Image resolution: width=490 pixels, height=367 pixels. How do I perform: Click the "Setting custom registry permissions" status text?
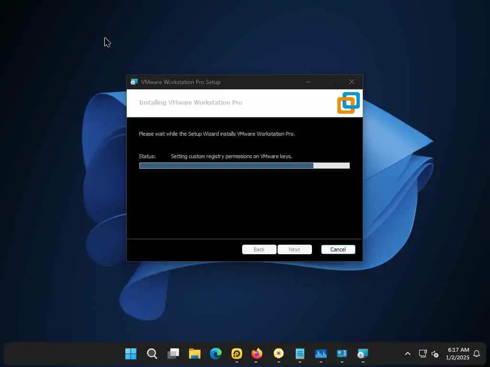(231, 156)
